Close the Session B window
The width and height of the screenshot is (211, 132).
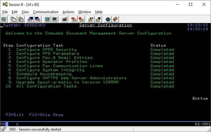tap(204, 4)
